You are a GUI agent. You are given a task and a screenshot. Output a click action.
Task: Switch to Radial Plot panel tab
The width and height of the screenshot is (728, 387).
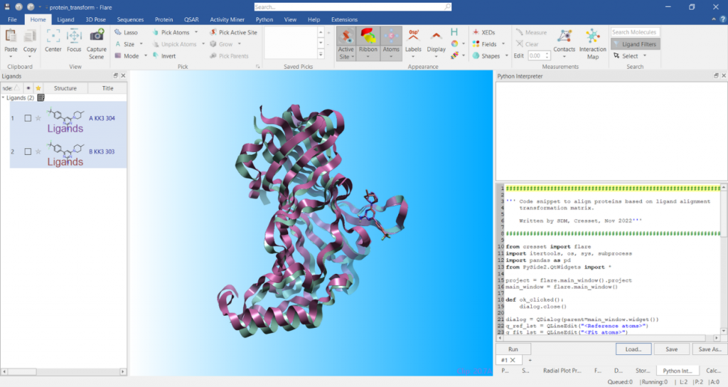[562, 370]
